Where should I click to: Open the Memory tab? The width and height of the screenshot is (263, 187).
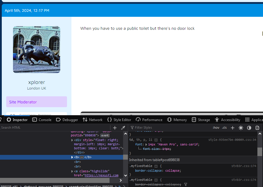[x=177, y=120]
